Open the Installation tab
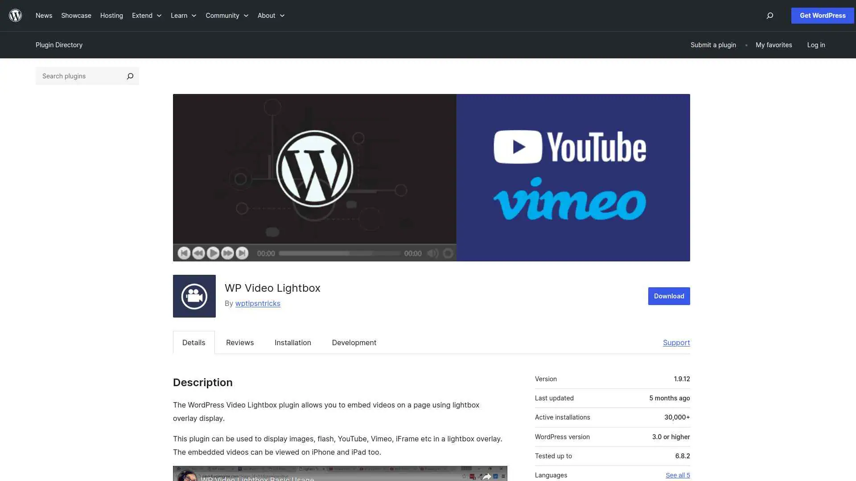This screenshot has width=856, height=481. point(292,342)
